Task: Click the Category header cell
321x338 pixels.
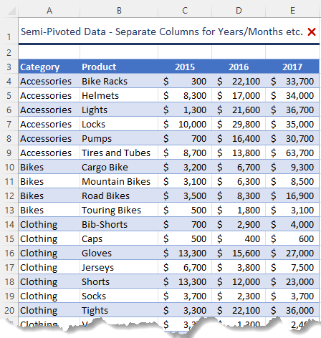Action: (x=49, y=67)
